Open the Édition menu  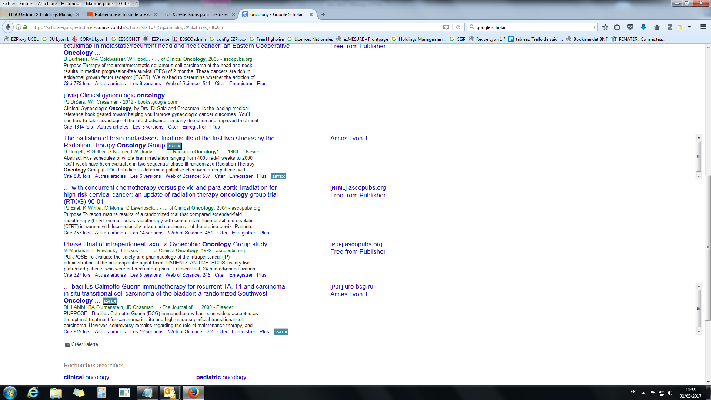pyautogui.click(x=26, y=4)
